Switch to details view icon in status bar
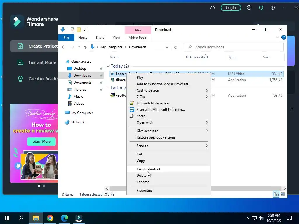Image resolution: width=299 pixels, height=224 pixels. coord(276,194)
